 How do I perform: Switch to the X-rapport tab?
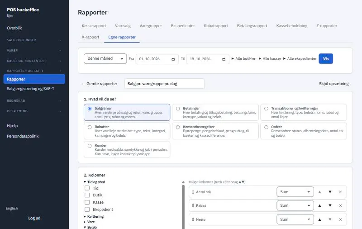[x=90, y=37]
